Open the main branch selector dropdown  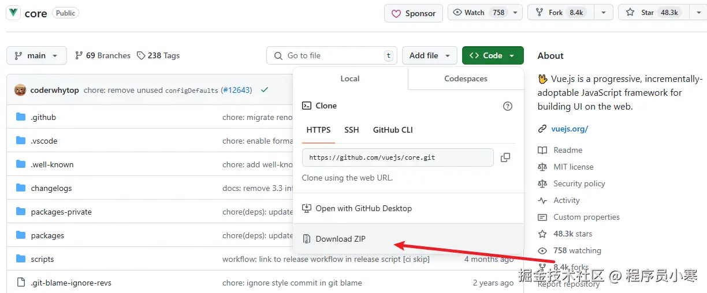tap(36, 55)
